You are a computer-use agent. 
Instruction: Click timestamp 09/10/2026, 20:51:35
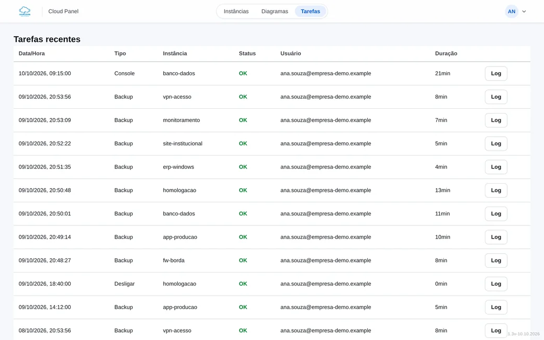[x=45, y=167]
